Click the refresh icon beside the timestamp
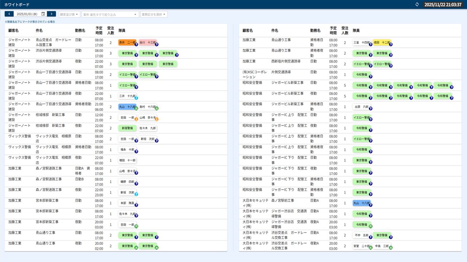The width and height of the screenshot is (467, 262). click(417, 4)
